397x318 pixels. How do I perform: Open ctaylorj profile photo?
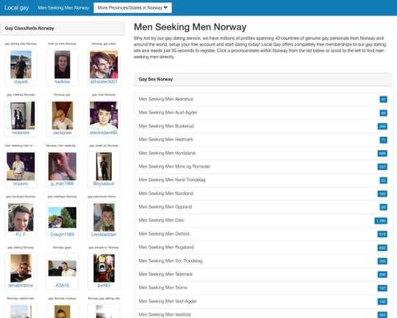pyautogui.click(x=21, y=65)
